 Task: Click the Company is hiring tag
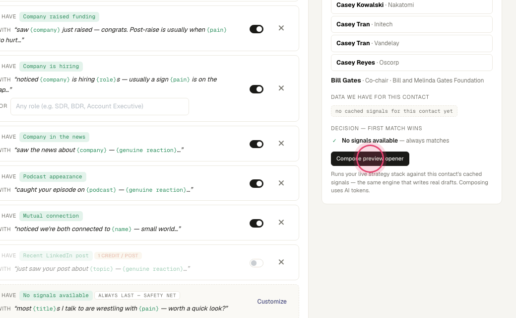point(51,66)
